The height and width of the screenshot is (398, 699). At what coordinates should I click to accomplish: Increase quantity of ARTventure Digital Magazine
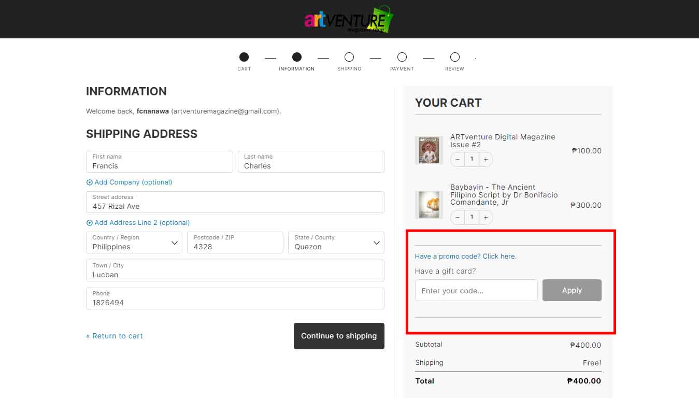(x=486, y=160)
